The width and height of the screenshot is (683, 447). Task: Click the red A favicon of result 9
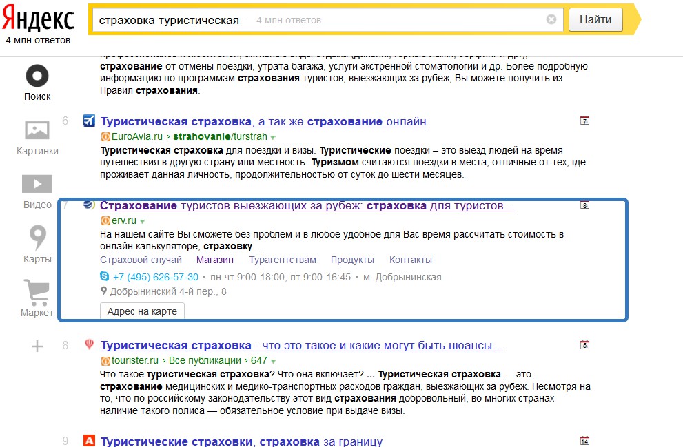[89, 441]
